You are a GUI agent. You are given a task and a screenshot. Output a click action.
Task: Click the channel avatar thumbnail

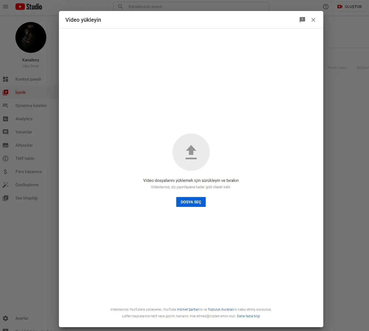[x=31, y=37]
